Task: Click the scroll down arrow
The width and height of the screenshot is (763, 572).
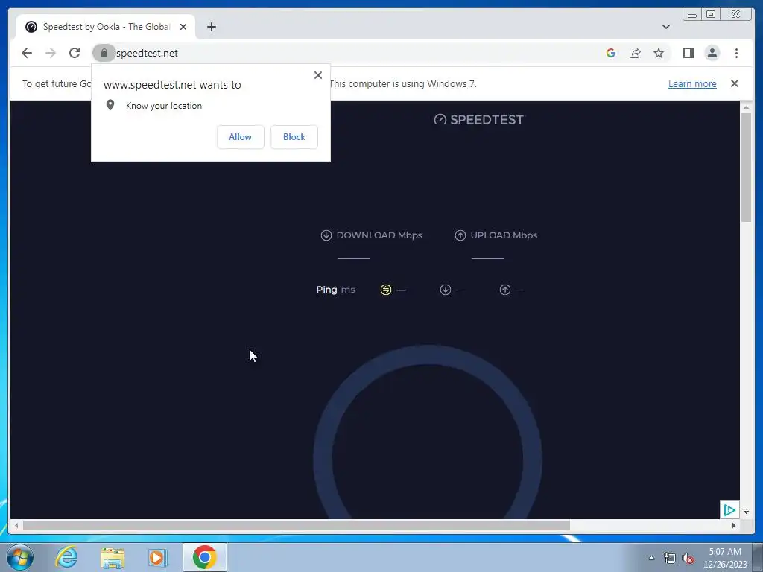Action: click(746, 512)
